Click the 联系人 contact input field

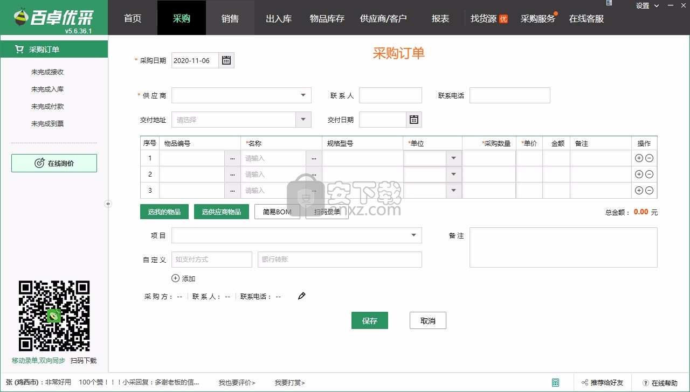[x=391, y=95]
